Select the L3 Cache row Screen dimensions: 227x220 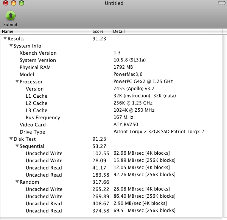click(111, 110)
